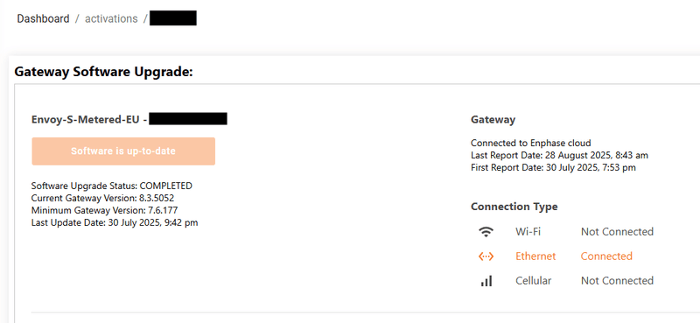The width and height of the screenshot is (700, 323).
Task: Click the Last Report Date line
Action: pos(559,156)
